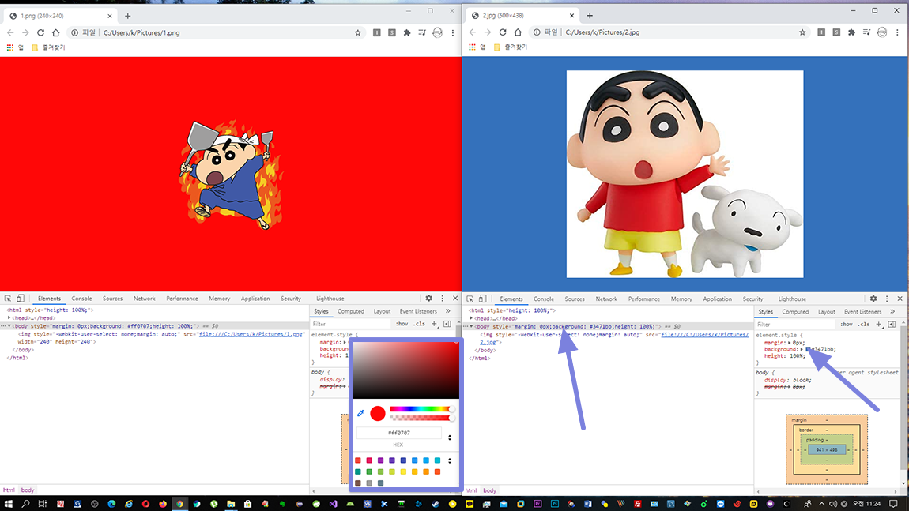Expand margin shorthand in right element.style
The height and width of the screenshot is (511, 909).
point(790,343)
